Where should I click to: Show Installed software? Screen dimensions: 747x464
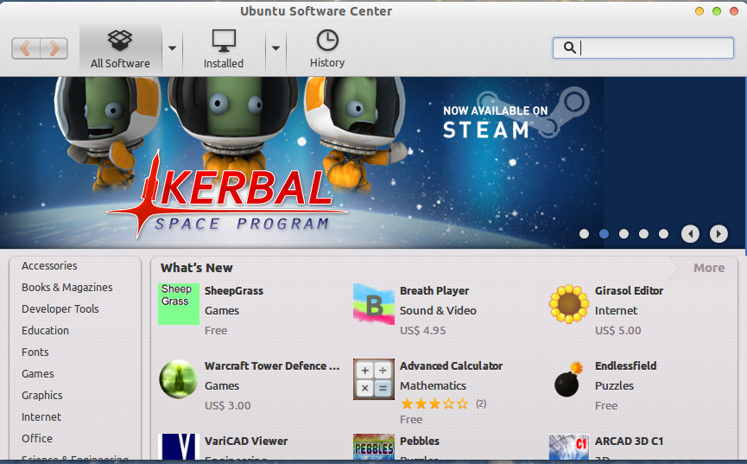click(224, 49)
